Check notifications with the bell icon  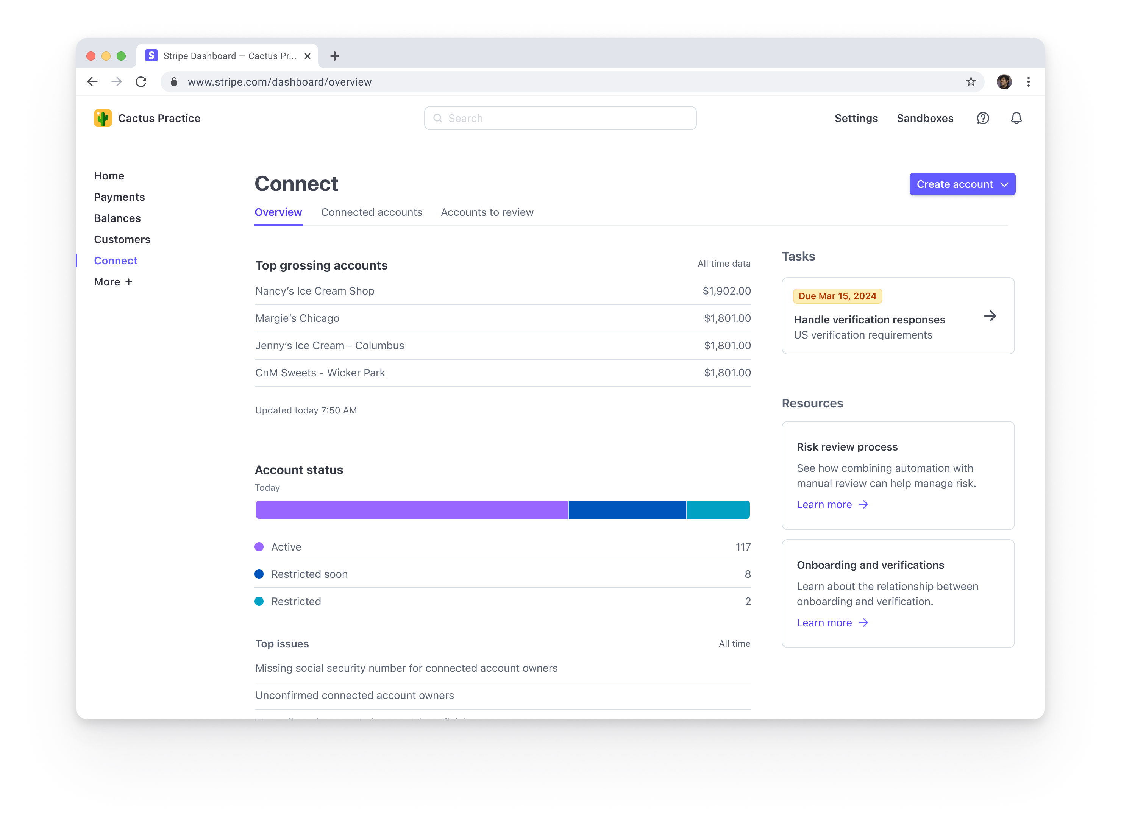tap(1016, 118)
